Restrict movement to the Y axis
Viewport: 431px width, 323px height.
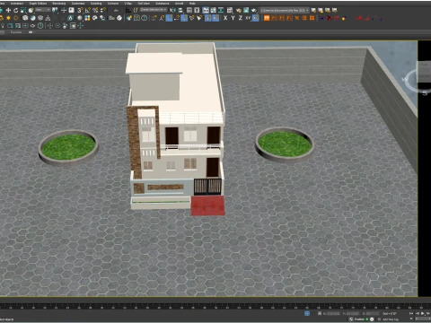click(233, 18)
